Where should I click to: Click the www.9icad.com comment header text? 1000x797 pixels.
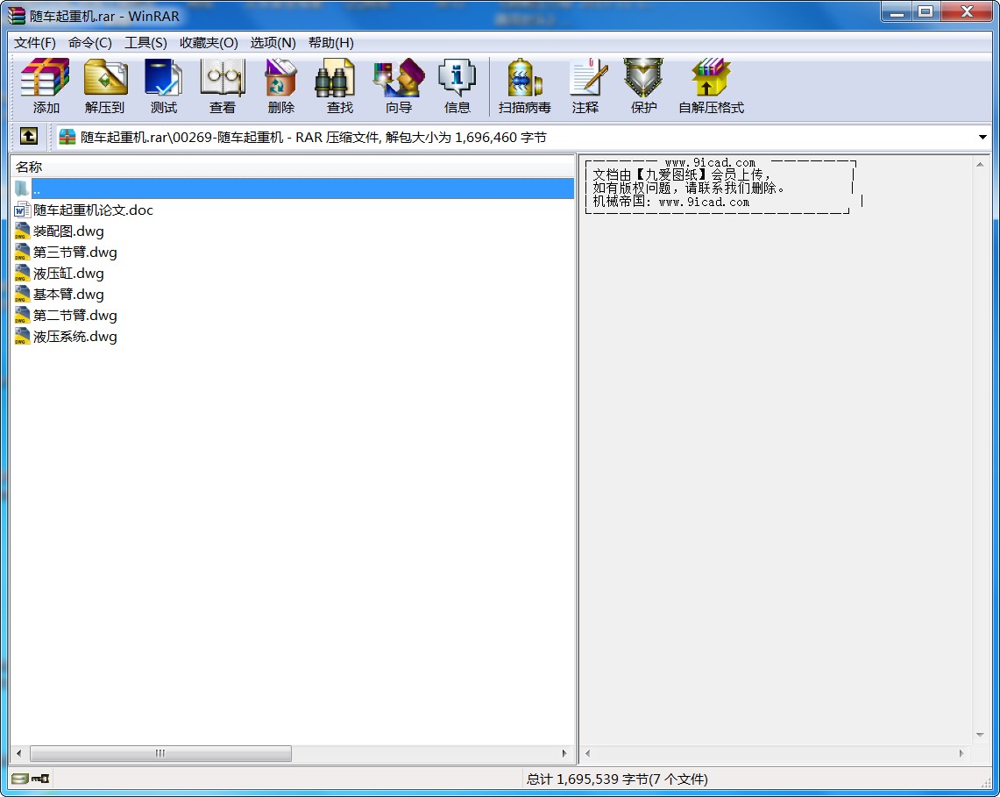[x=710, y=163]
